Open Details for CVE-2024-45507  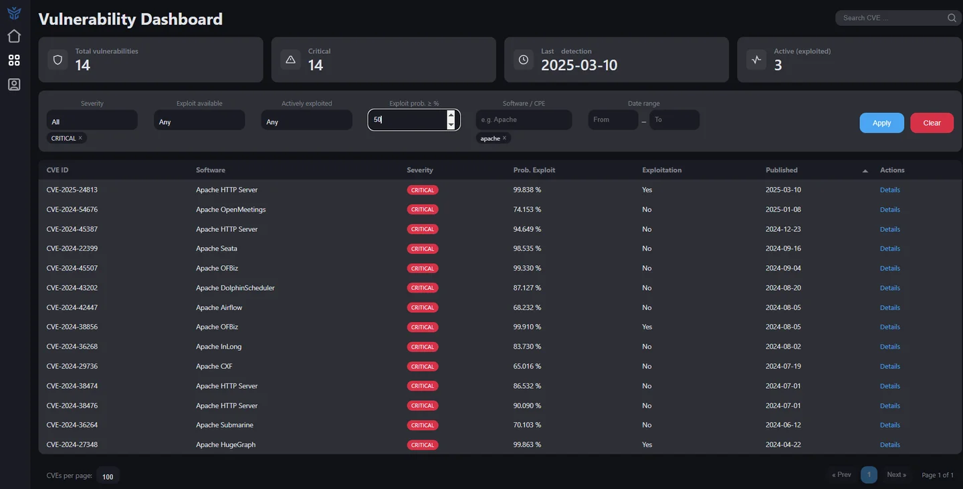(x=890, y=269)
